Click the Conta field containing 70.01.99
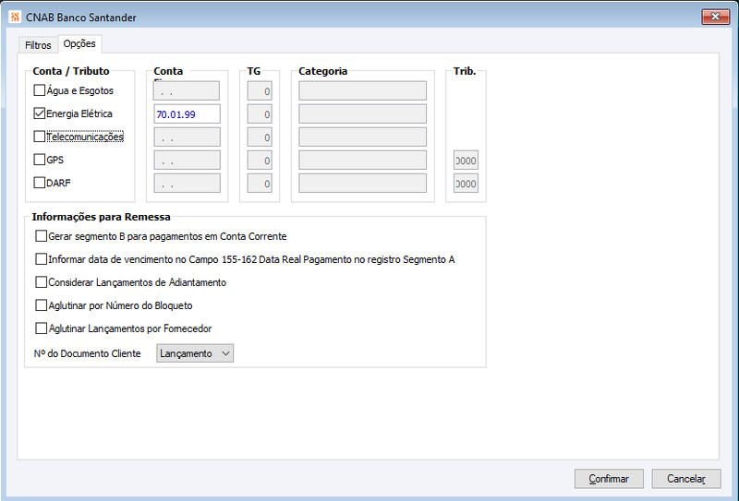739x501 pixels. click(188, 114)
